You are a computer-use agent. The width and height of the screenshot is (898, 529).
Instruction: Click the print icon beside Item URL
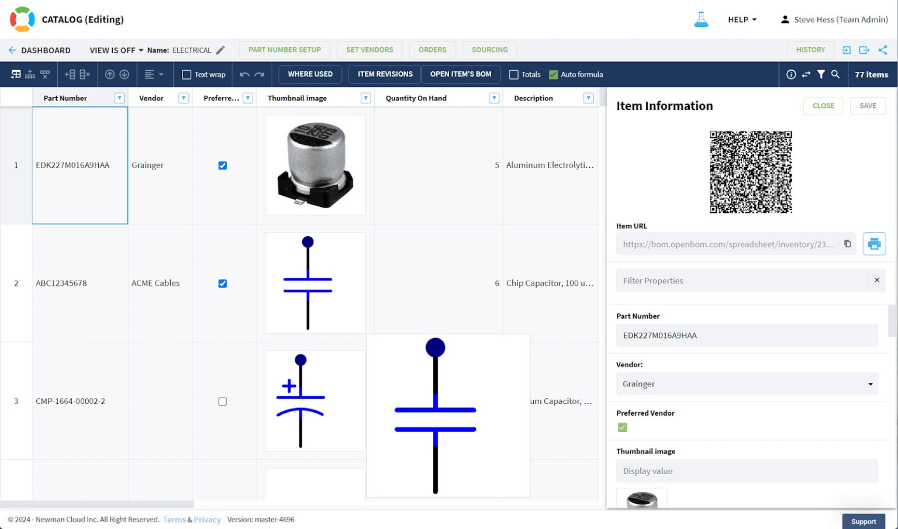(874, 244)
